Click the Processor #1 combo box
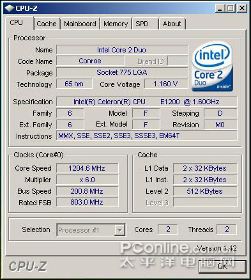This screenshot has height=280, width=251. pos(91,230)
